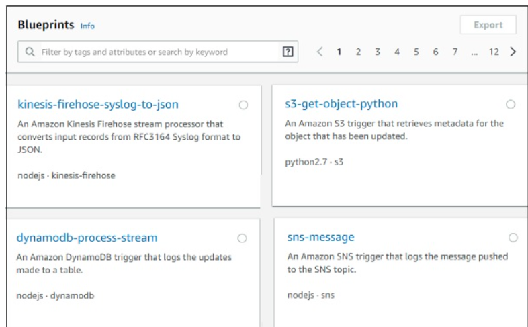Navigate to page 5 of blueprints

click(x=416, y=52)
